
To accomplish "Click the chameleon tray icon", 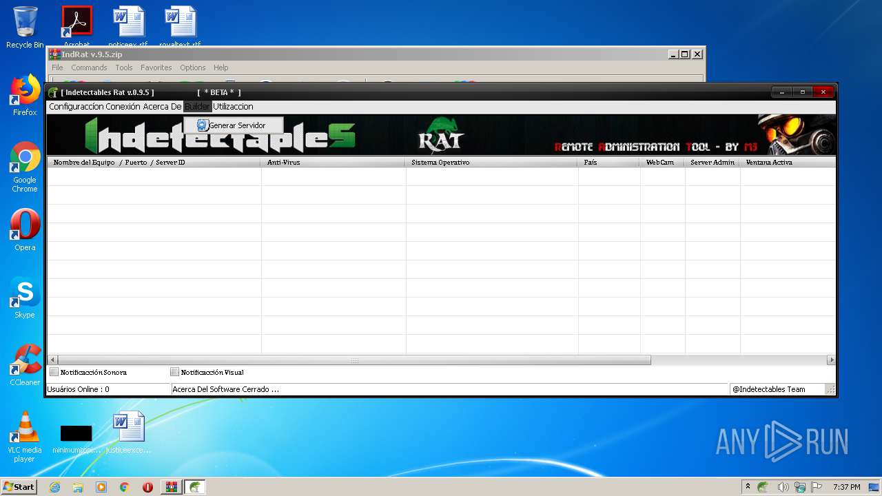I will coord(763,487).
